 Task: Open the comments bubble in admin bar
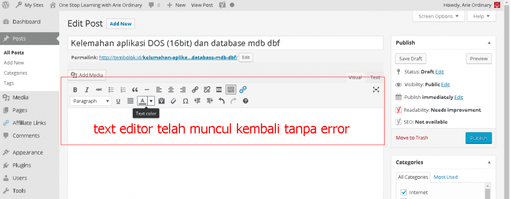(x=154, y=5)
